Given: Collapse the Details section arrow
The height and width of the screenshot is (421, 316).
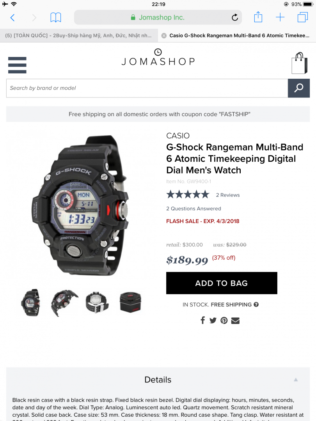Looking at the screenshot, I should (x=296, y=380).
